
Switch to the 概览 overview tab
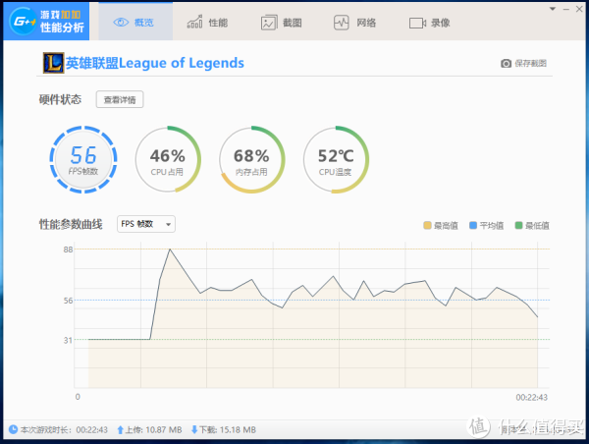[135, 22]
